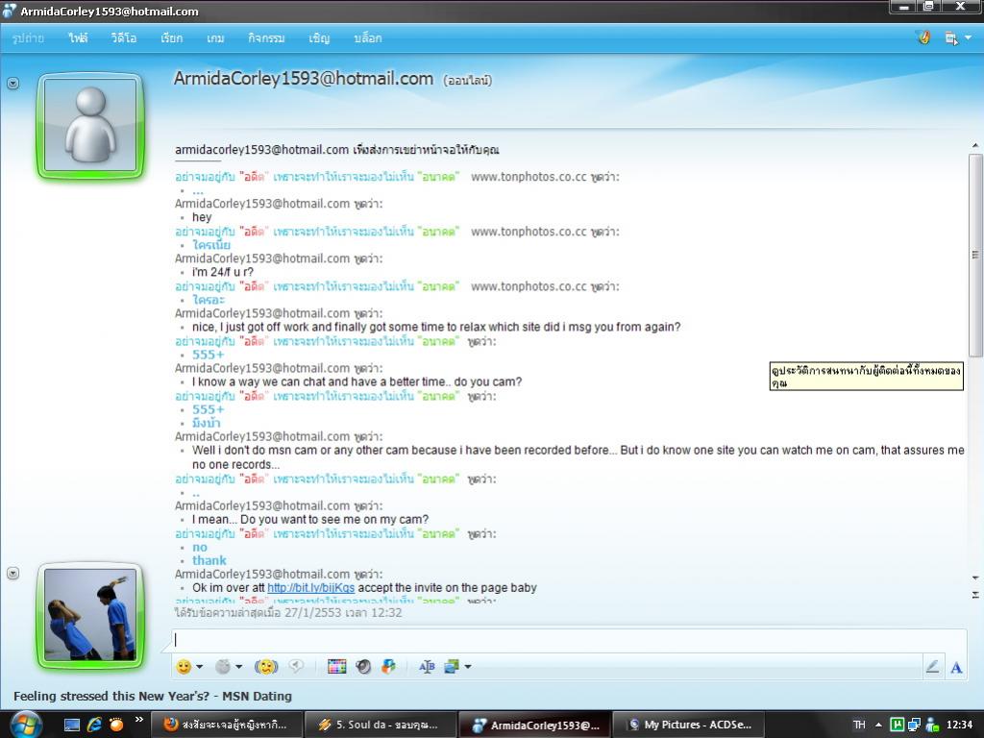Switch to the Firefox taskbar window

point(226,725)
